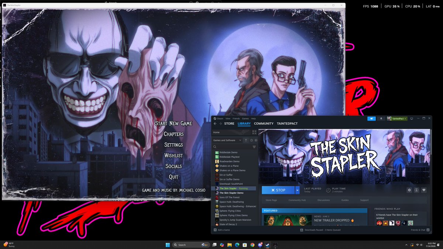Screen dimensions: 443x249
Task: Click Add a Game at Steam bottom
Action: coord(222,230)
